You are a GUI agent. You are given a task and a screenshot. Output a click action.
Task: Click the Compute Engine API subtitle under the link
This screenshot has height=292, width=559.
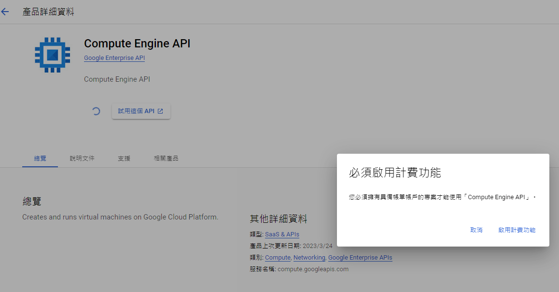[x=117, y=79]
